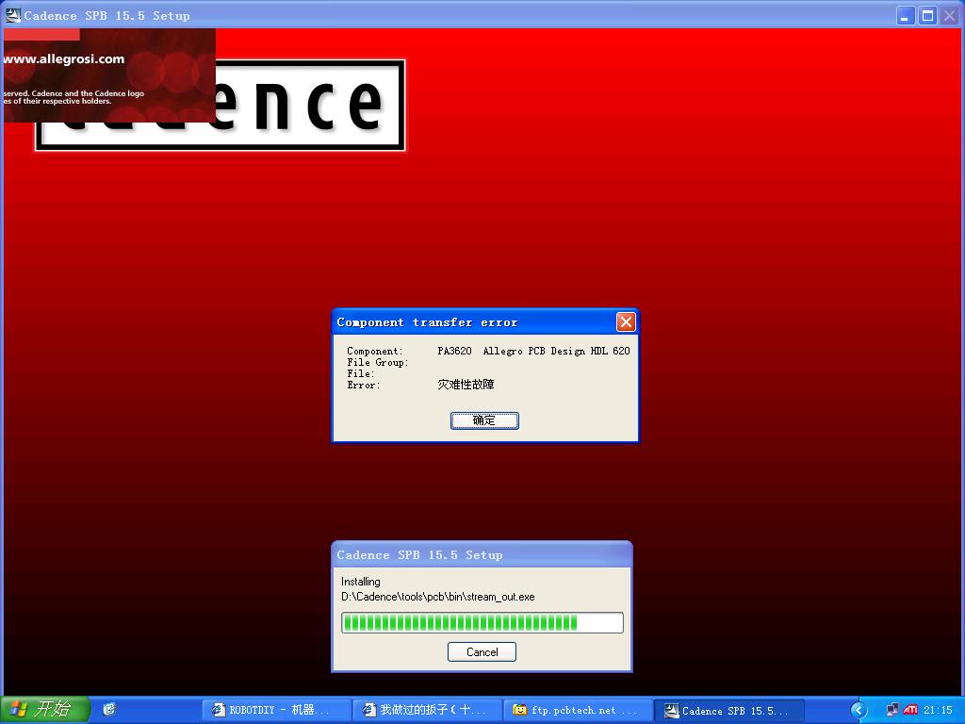Click the 21:15 system clock

pos(938,711)
